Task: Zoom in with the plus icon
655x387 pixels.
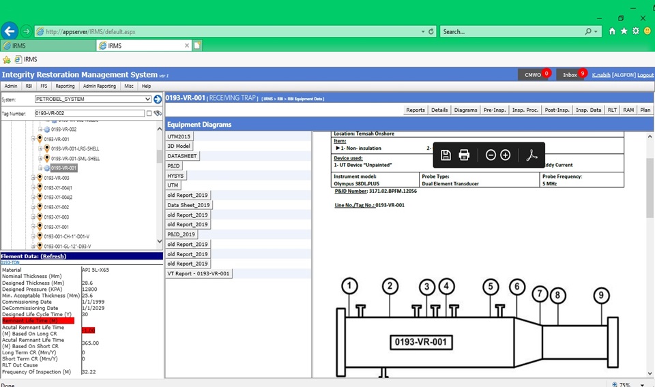Action: pyautogui.click(x=506, y=155)
